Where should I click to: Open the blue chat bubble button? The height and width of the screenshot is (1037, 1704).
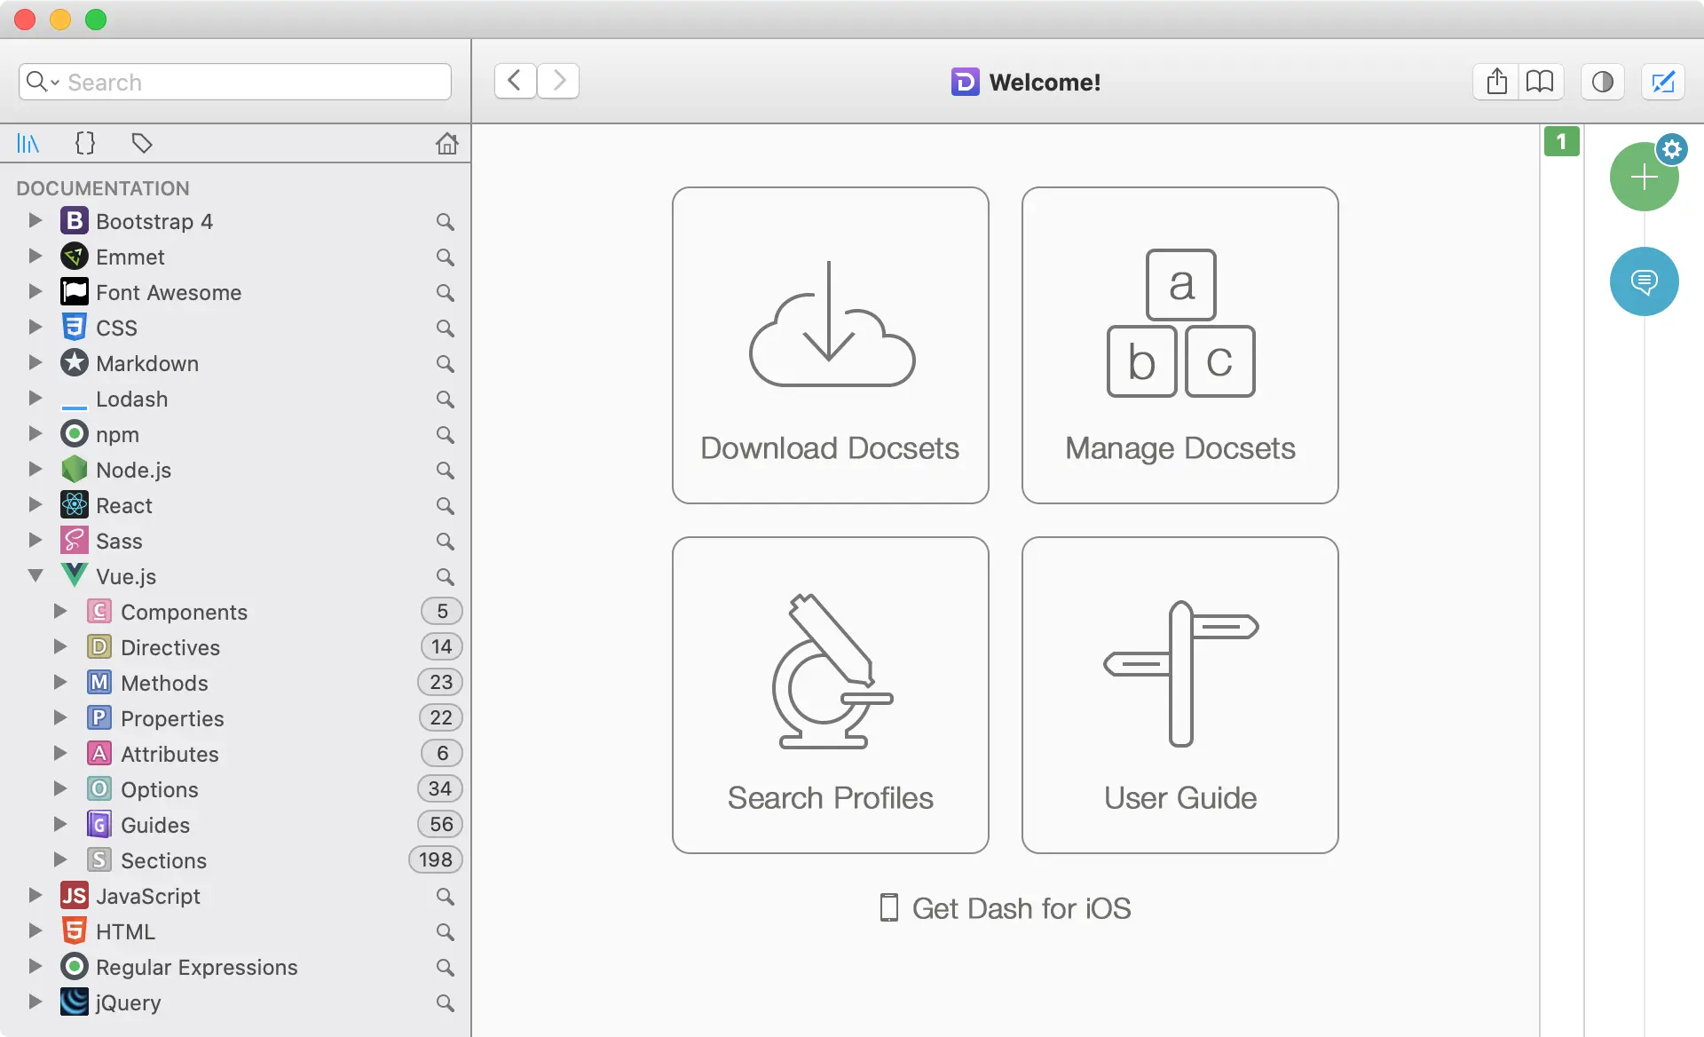click(x=1644, y=281)
